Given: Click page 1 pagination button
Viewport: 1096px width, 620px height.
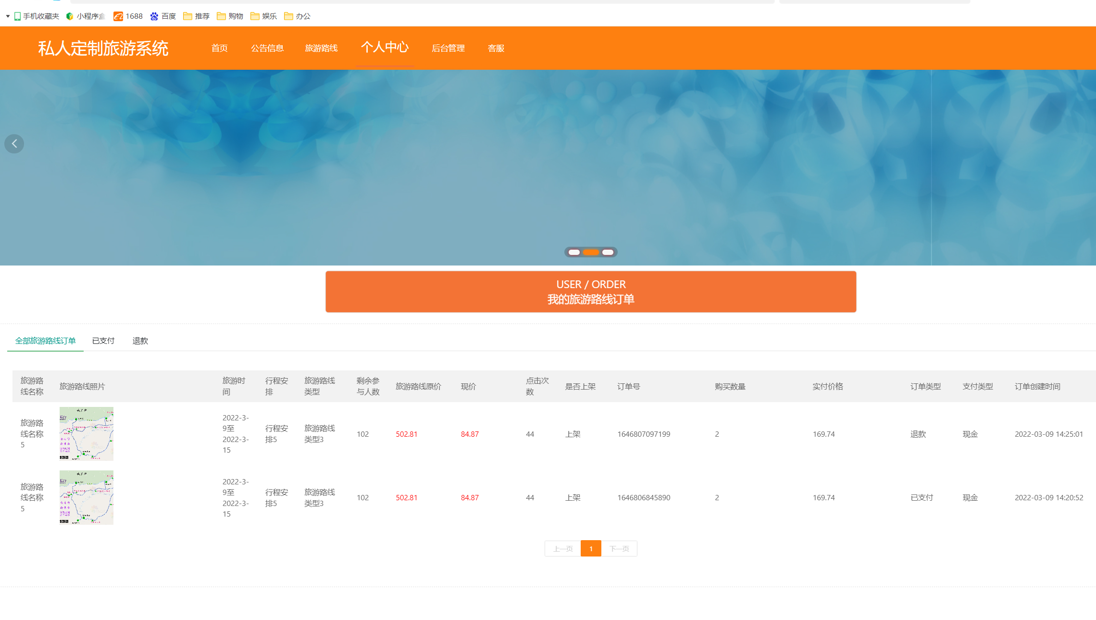Looking at the screenshot, I should pyautogui.click(x=591, y=549).
